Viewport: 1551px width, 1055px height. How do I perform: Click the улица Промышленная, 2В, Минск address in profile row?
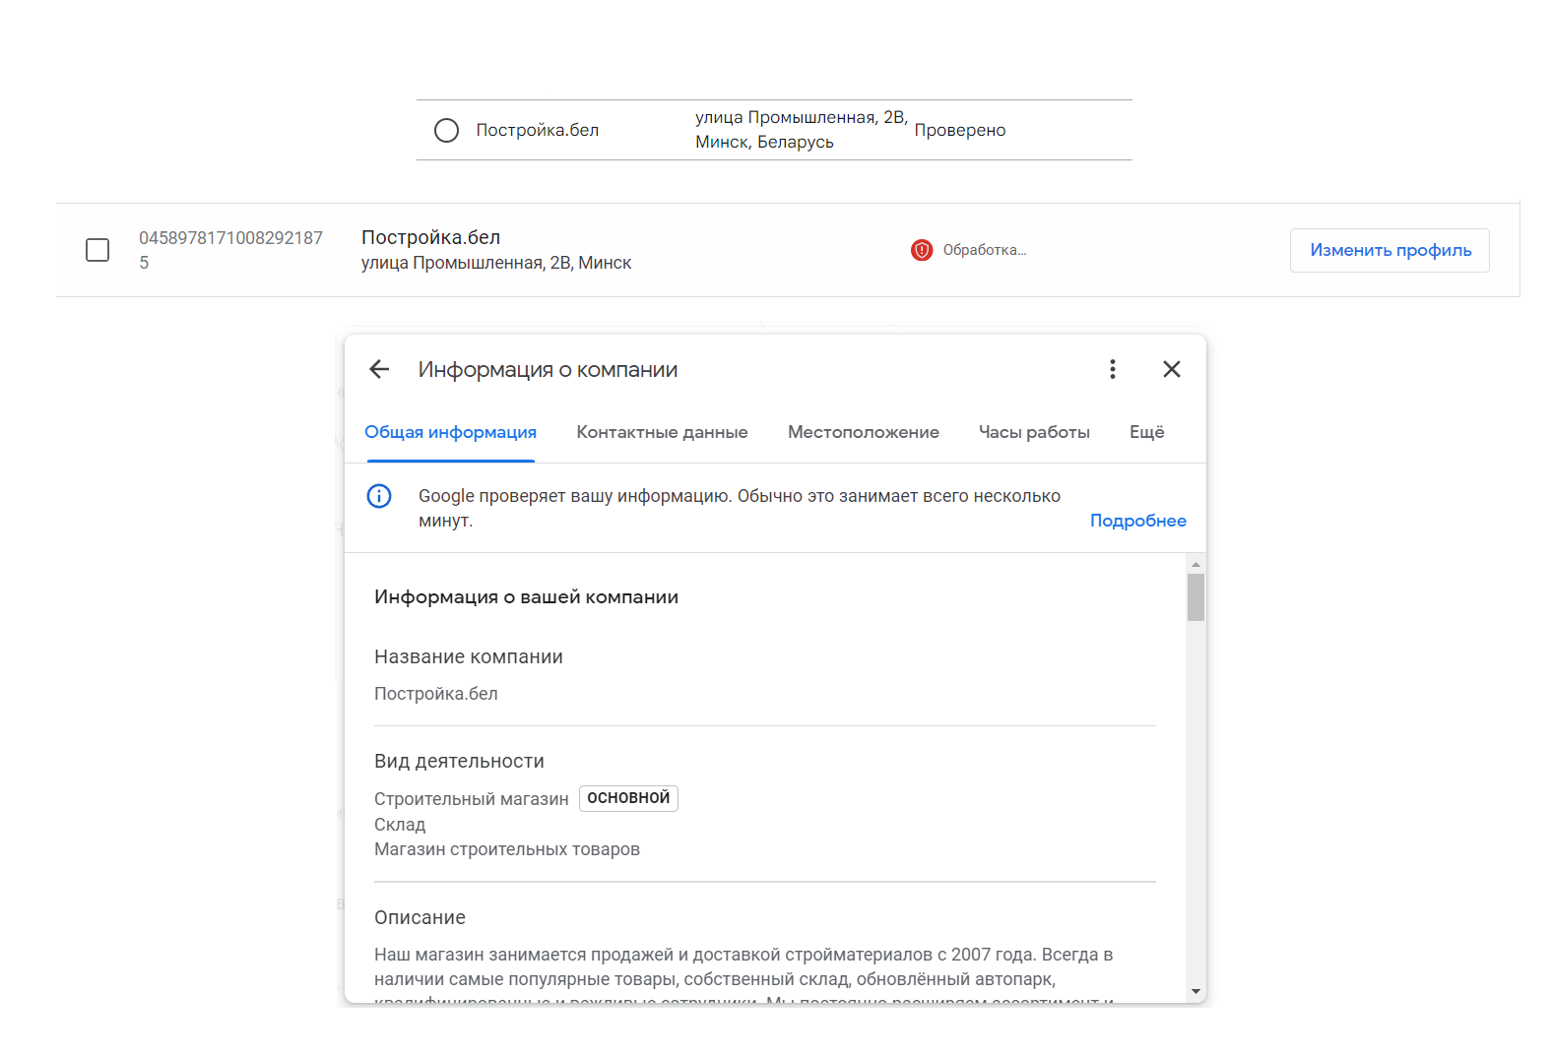pyautogui.click(x=496, y=263)
